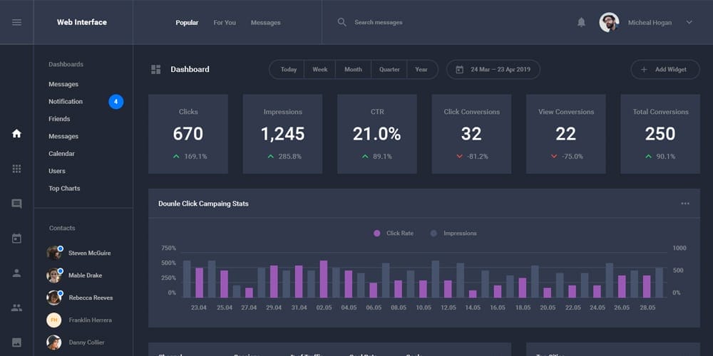This screenshot has height=356, width=713.
Task: Click the single user icon in left rail
Action: [x=17, y=273]
